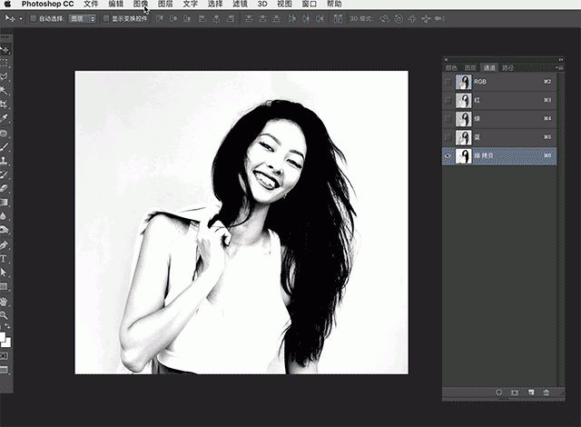The image size is (581, 427).
Task: Select the Zoom tool in toolbar
Action: [x=5, y=314]
